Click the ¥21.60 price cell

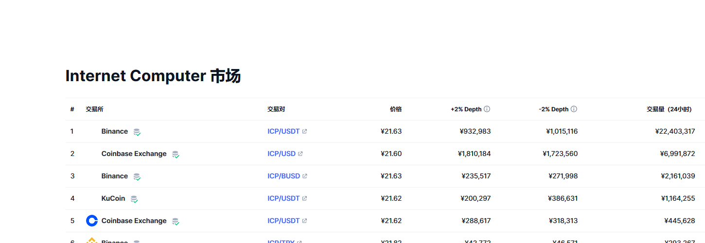pyautogui.click(x=391, y=154)
